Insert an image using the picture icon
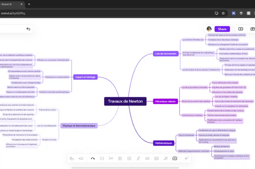255x169 pixels. (157, 159)
